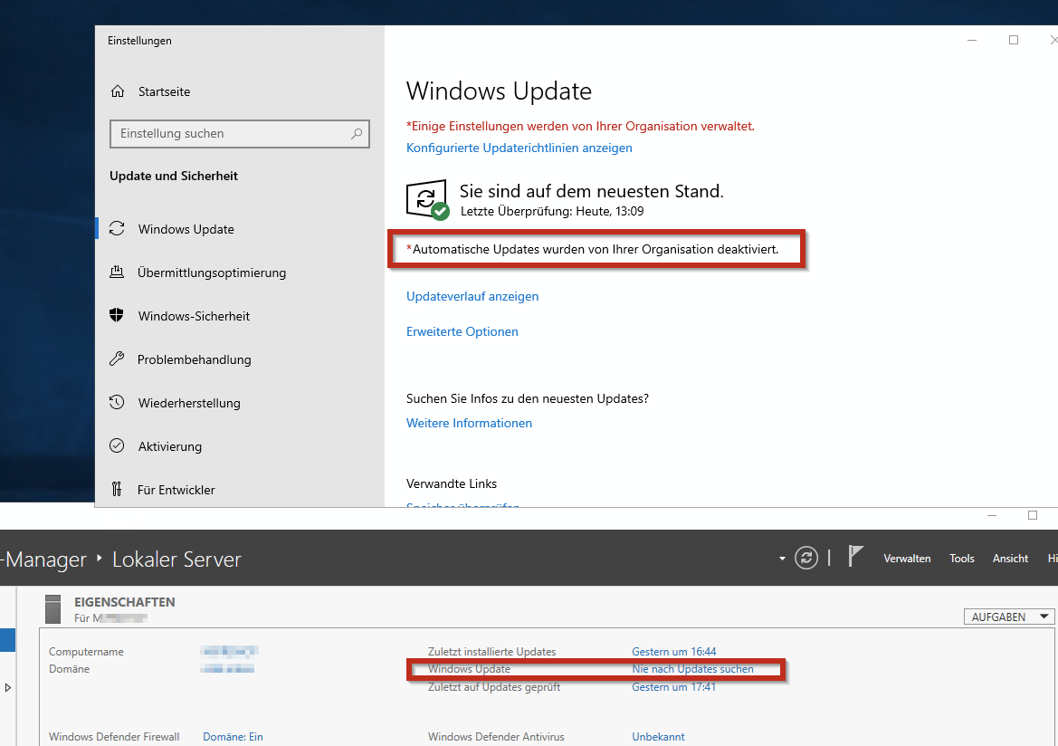The height and width of the screenshot is (746, 1058).
Task: Click the Wiederherstellung history clock icon
Action: (x=117, y=402)
